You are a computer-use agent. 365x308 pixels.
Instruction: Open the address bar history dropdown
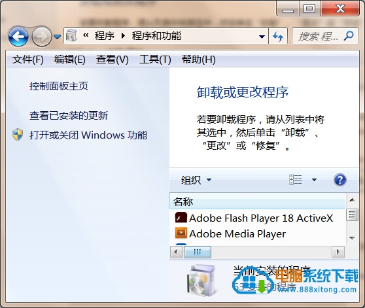tap(262, 37)
